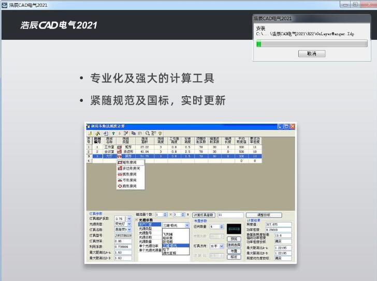This screenshot has width=377, height=281.
Task: Choose 弓形房间 from the room type menu
Action: point(130,180)
